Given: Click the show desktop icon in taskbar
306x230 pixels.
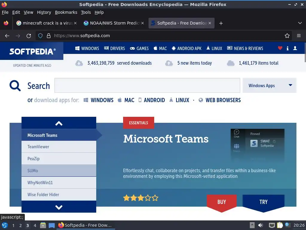Looking at the screenshot, I should 52,226.
